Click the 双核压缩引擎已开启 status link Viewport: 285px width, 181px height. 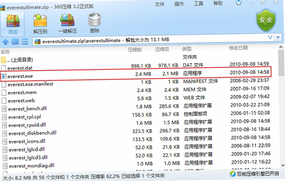coord(258,174)
